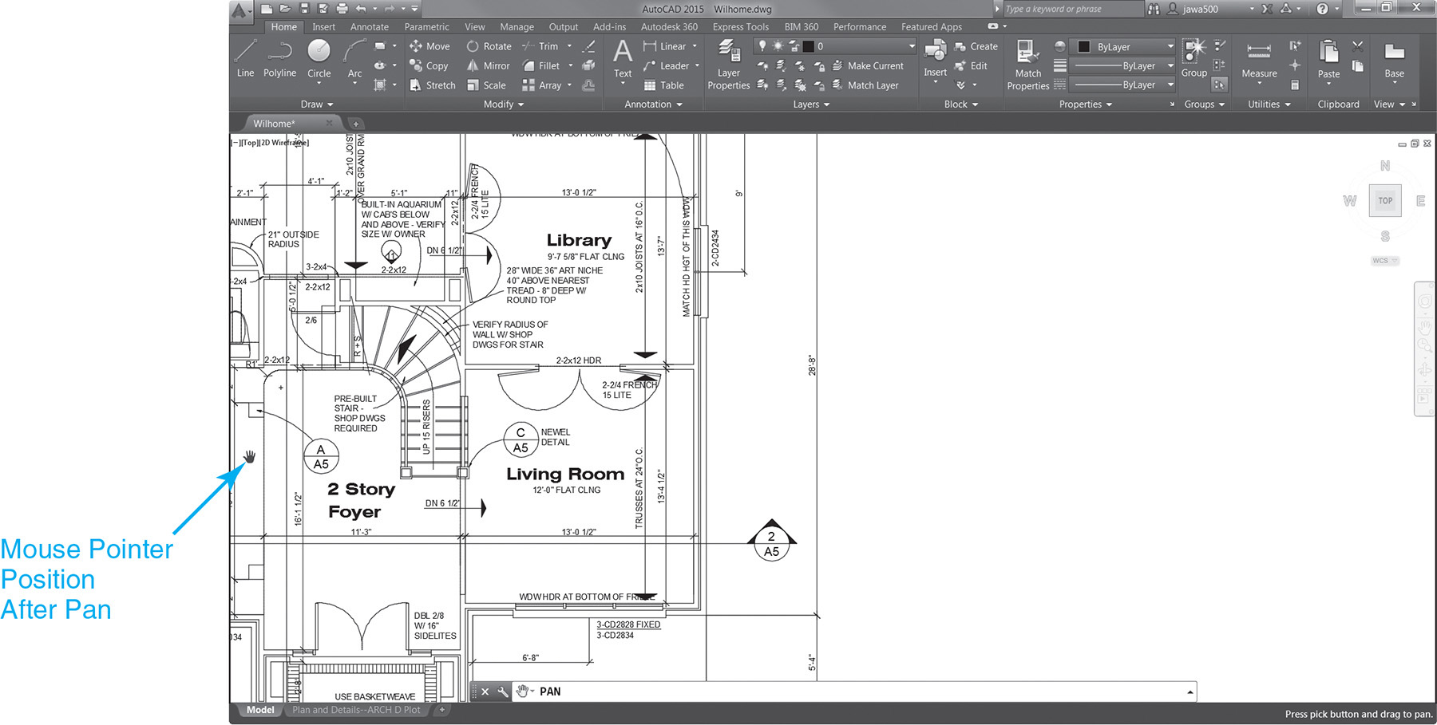1437x725 pixels.
Task: Click the layer 0 color swatch
Action: [x=809, y=46]
